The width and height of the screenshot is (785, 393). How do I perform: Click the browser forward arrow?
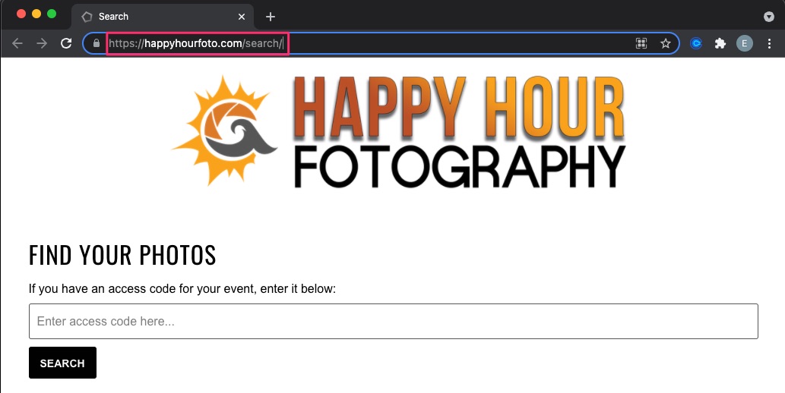pos(42,43)
